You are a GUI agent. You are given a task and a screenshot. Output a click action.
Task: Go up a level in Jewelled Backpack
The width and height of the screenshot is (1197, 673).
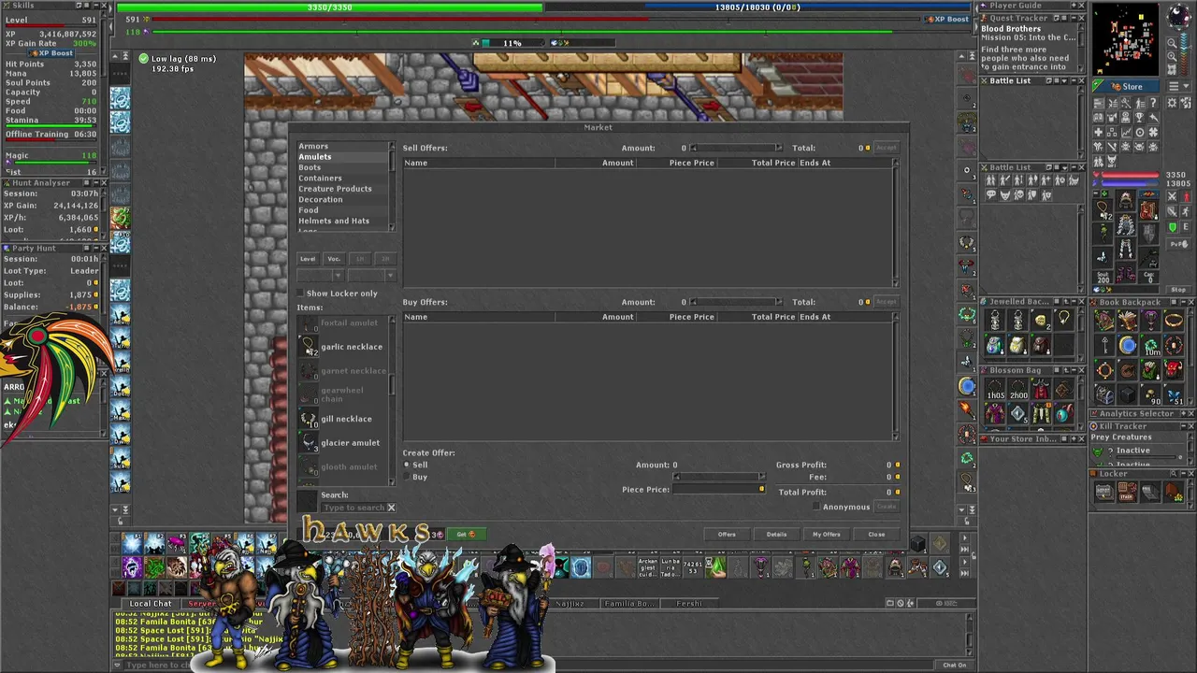(x=1066, y=302)
